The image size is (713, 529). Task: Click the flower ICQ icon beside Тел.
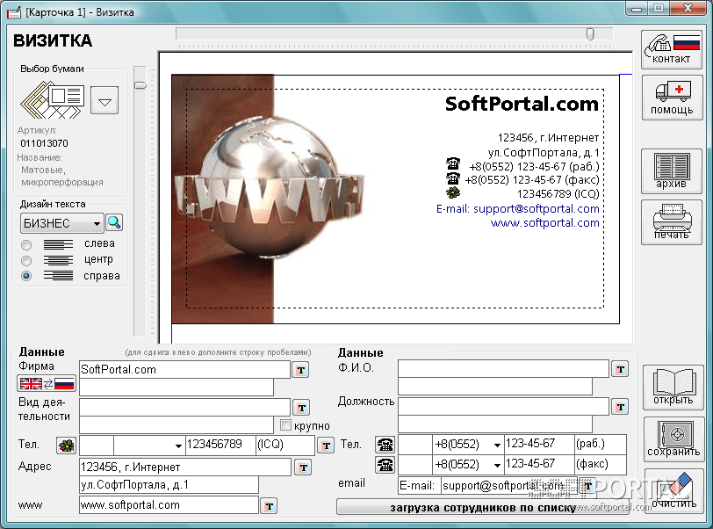pyautogui.click(x=67, y=446)
